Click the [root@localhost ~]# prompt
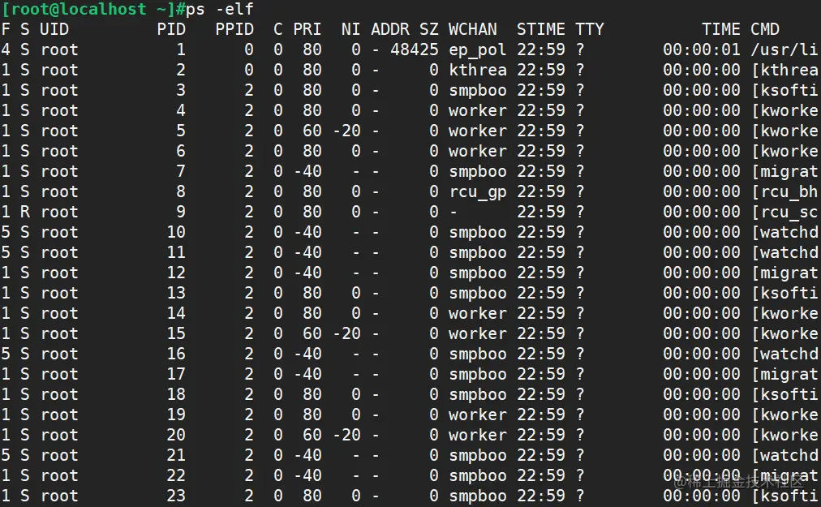The height and width of the screenshot is (507, 821). [x=94, y=9]
